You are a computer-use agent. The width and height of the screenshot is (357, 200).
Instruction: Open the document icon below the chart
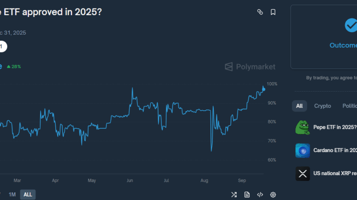coord(247,195)
